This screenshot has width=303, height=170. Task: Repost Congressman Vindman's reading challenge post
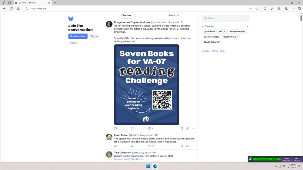(x=133, y=128)
